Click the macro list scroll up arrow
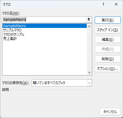 pyautogui.click(x=89, y=26)
